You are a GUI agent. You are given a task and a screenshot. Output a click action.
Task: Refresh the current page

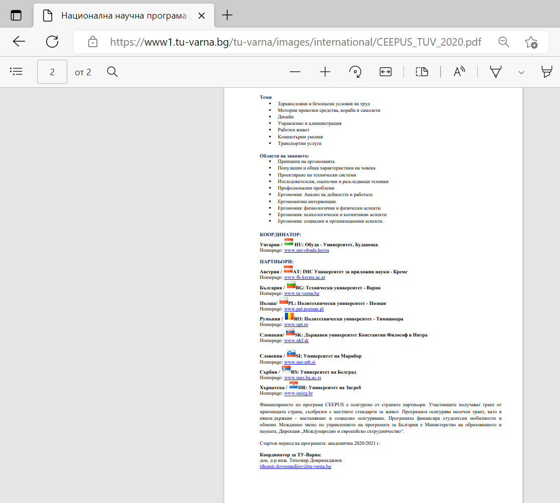[52, 42]
